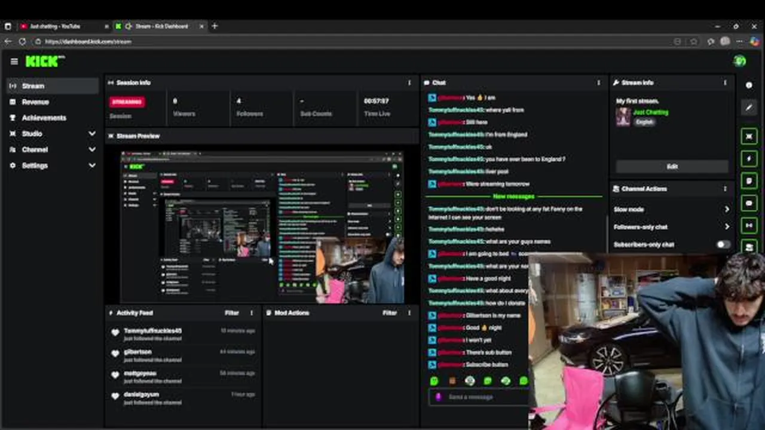This screenshot has height=430, width=765.
Task: Open a new browser tab with plus icon
Action: [215, 26]
